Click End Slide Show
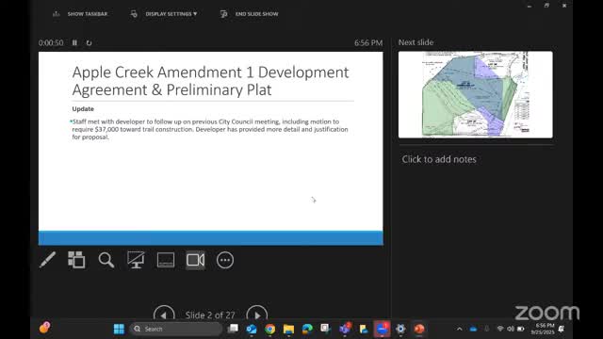 [249, 14]
